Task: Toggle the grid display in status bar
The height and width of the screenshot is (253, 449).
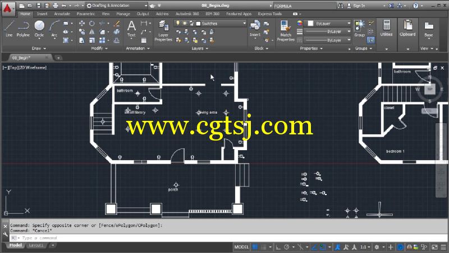Action: coord(255,247)
